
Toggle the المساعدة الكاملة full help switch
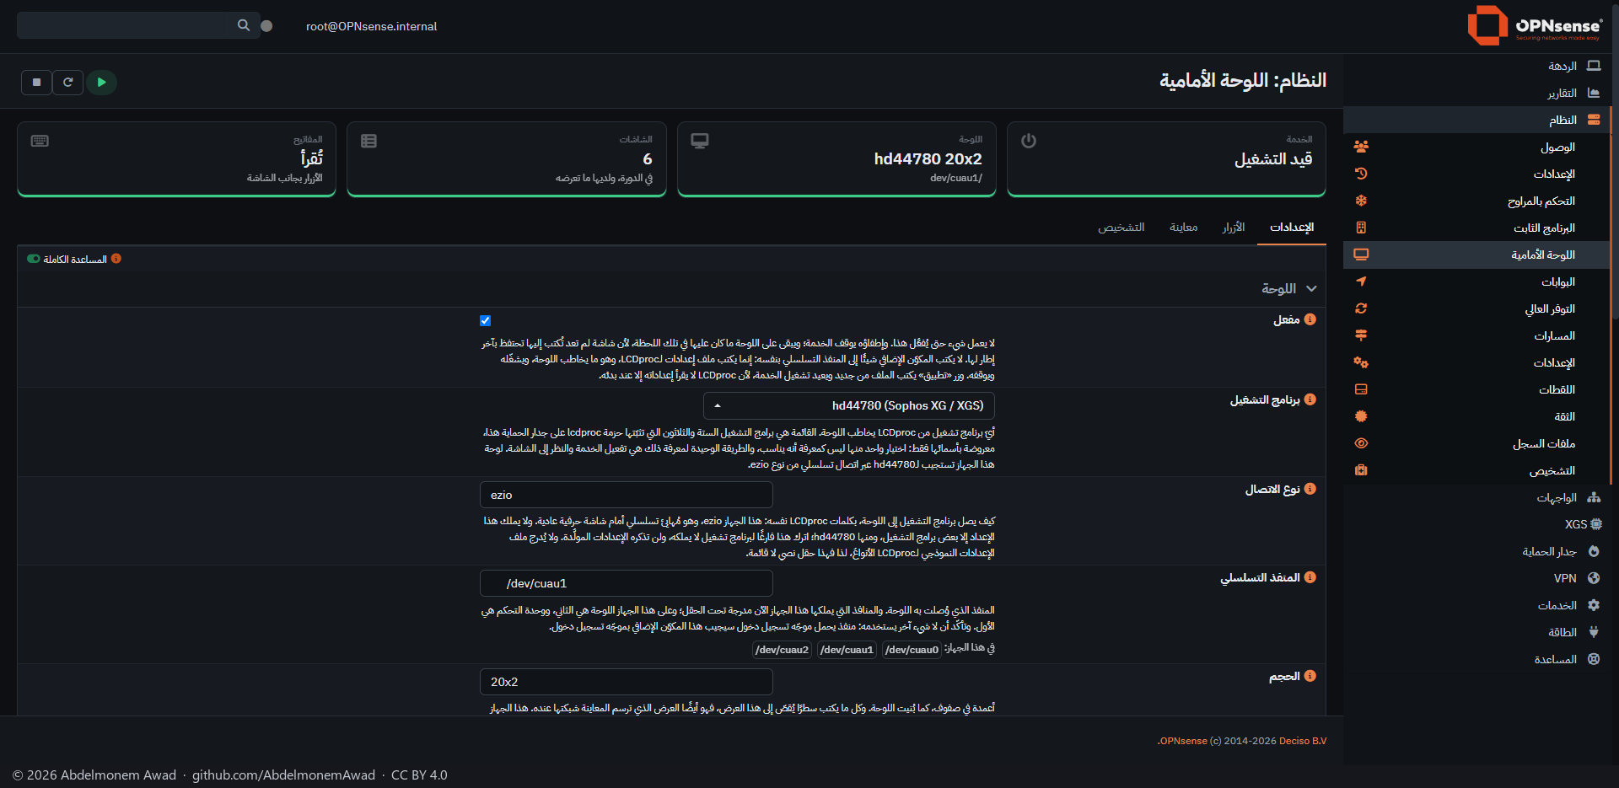34,259
